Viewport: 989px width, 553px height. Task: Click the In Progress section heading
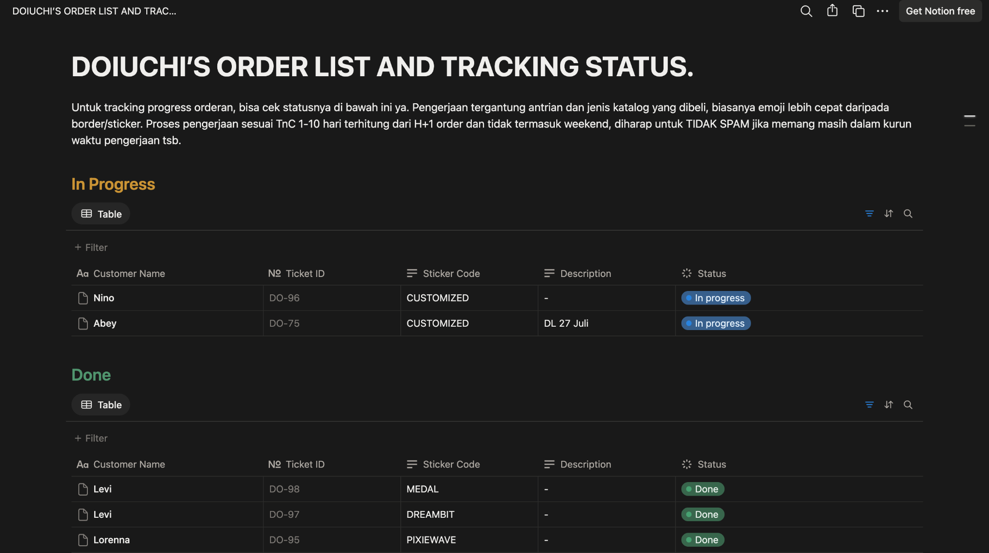(113, 184)
